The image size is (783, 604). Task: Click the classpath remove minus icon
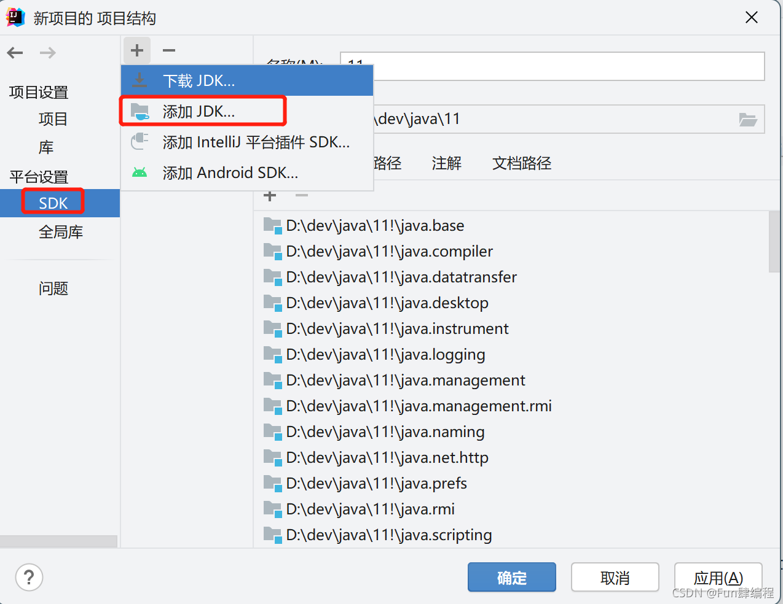tap(302, 196)
